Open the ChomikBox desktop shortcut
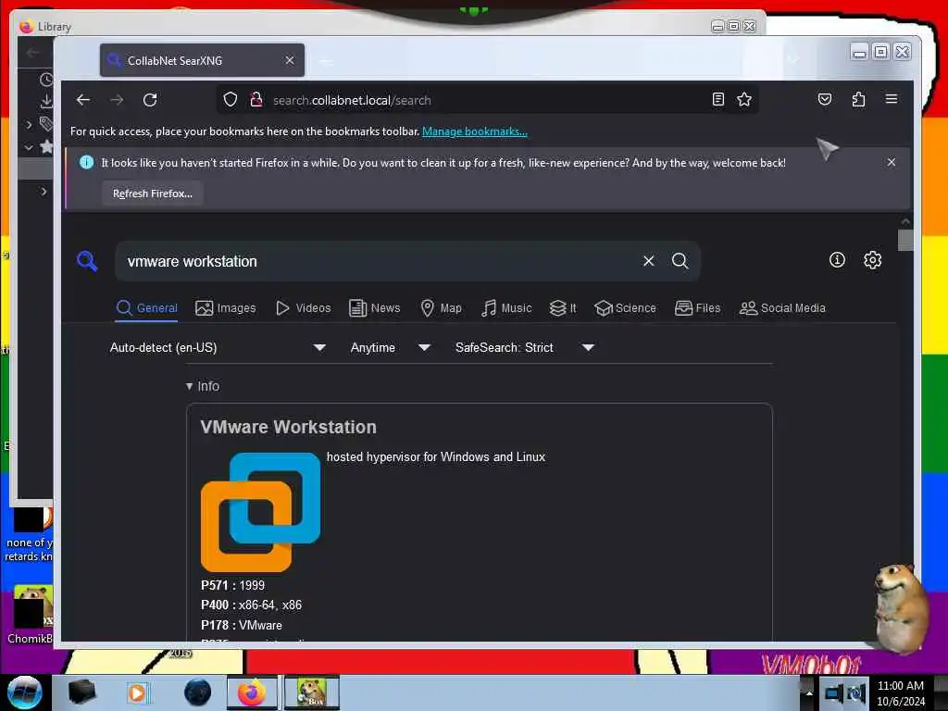 pyautogui.click(x=29, y=615)
